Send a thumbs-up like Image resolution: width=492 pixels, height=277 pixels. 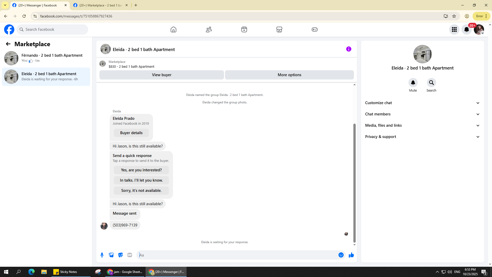(x=351, y=255)
